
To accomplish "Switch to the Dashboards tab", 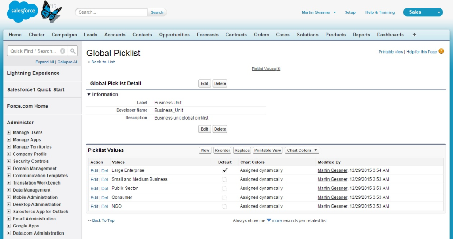I will pyautogui.click(x=390, y=35).
